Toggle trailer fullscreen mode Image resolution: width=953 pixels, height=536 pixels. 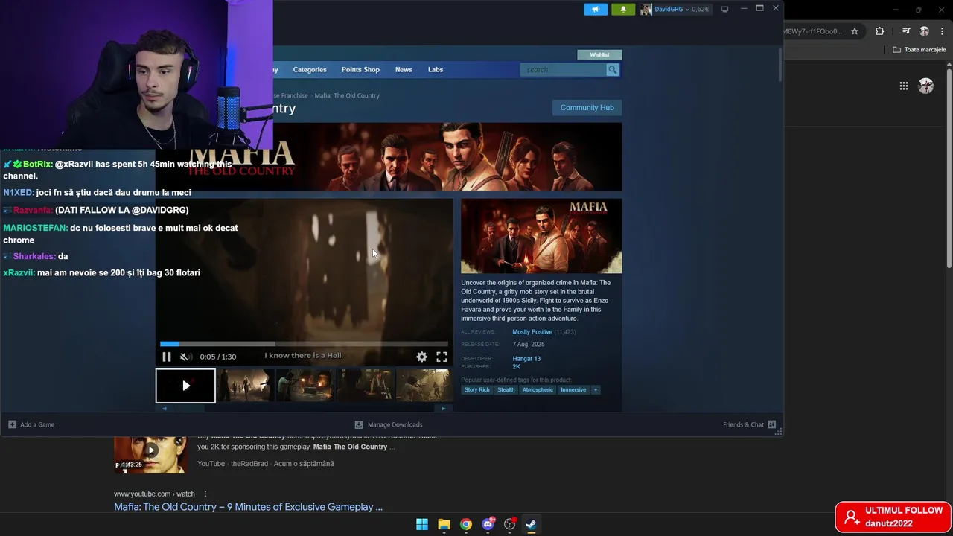pos(442,357)
